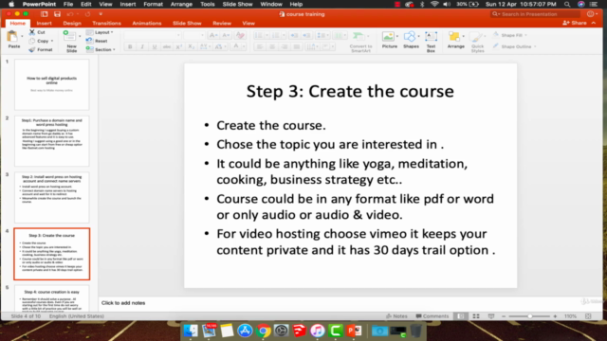The image size is (607, 341).
Task: Click the Undo arrow in title bar
Action: pos(69,14)
